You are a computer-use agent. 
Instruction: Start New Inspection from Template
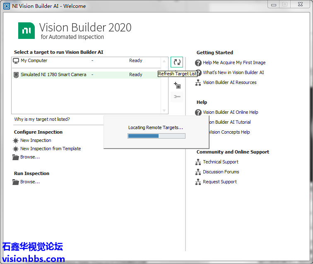51,149
